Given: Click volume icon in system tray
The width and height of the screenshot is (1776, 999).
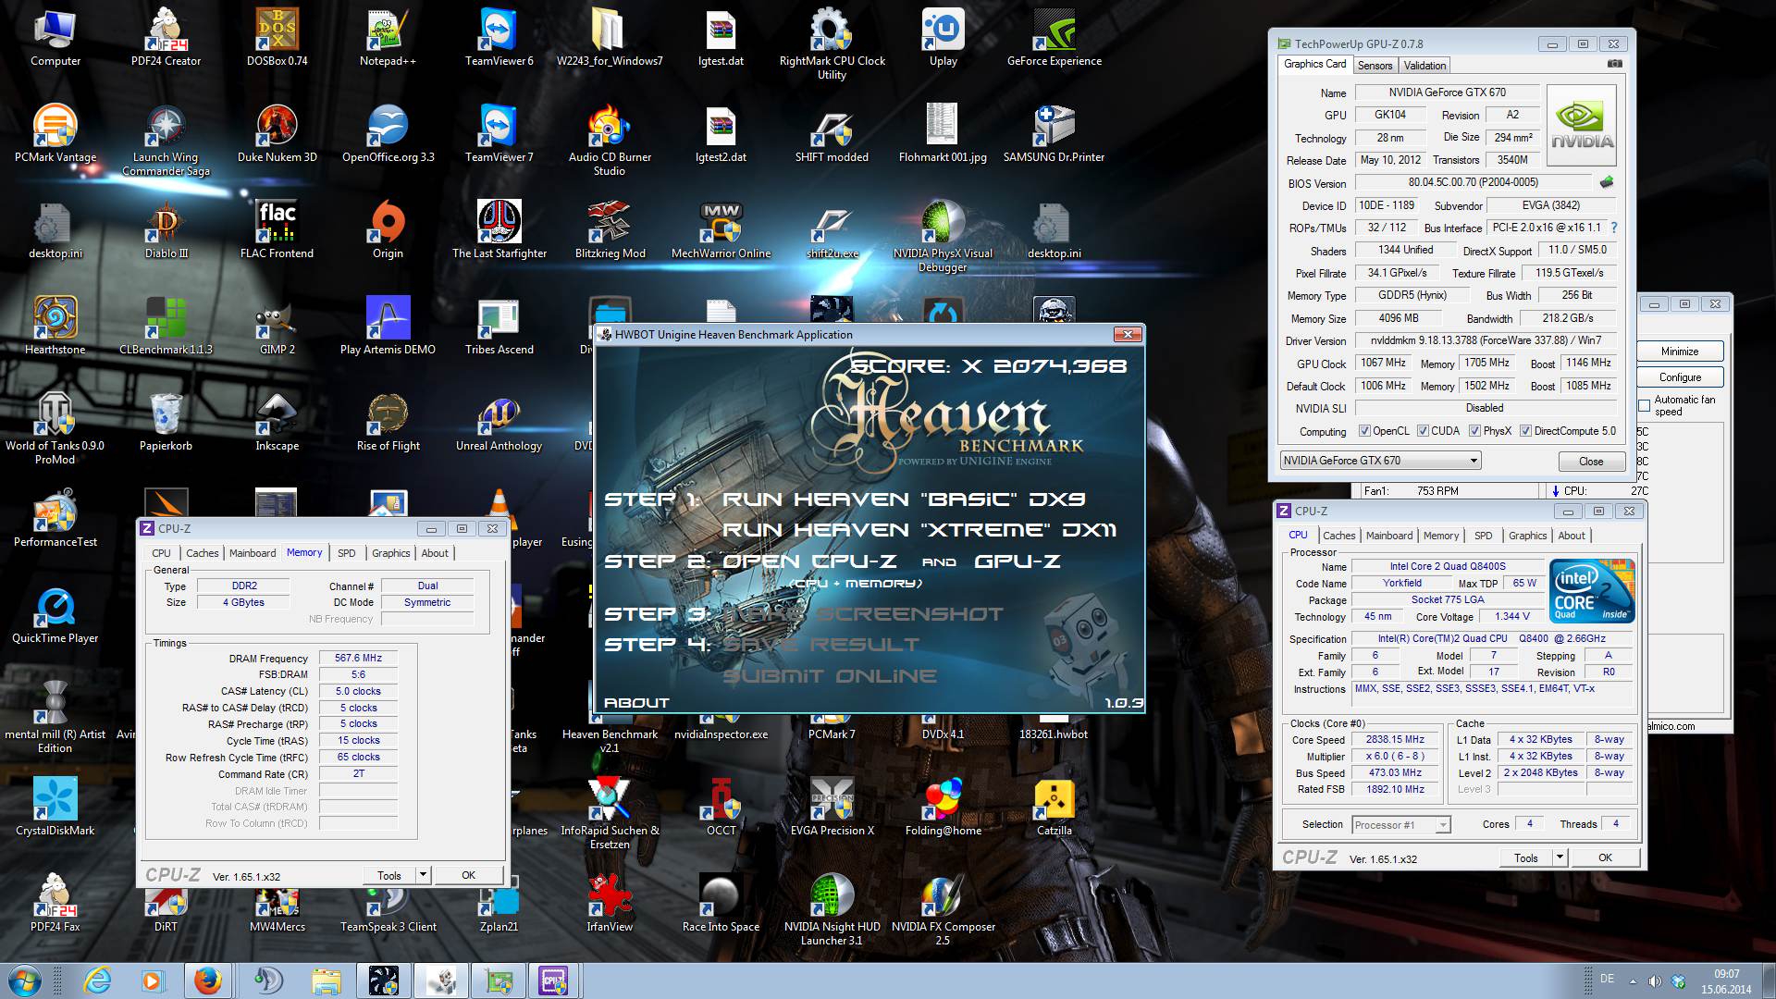Looking at the screenshot, I should (x=1655, y=980).
